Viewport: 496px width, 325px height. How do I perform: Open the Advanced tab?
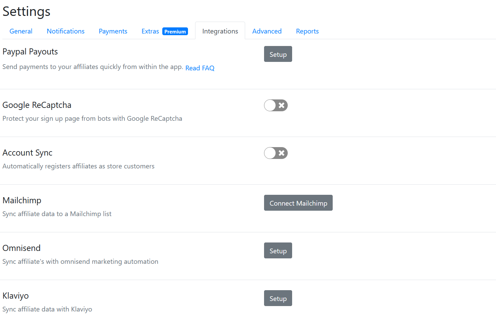coord(267,31)
